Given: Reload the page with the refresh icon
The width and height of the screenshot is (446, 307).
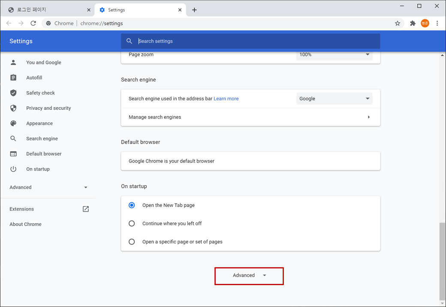Looking at the screenshot, I should tap(33, 23).
